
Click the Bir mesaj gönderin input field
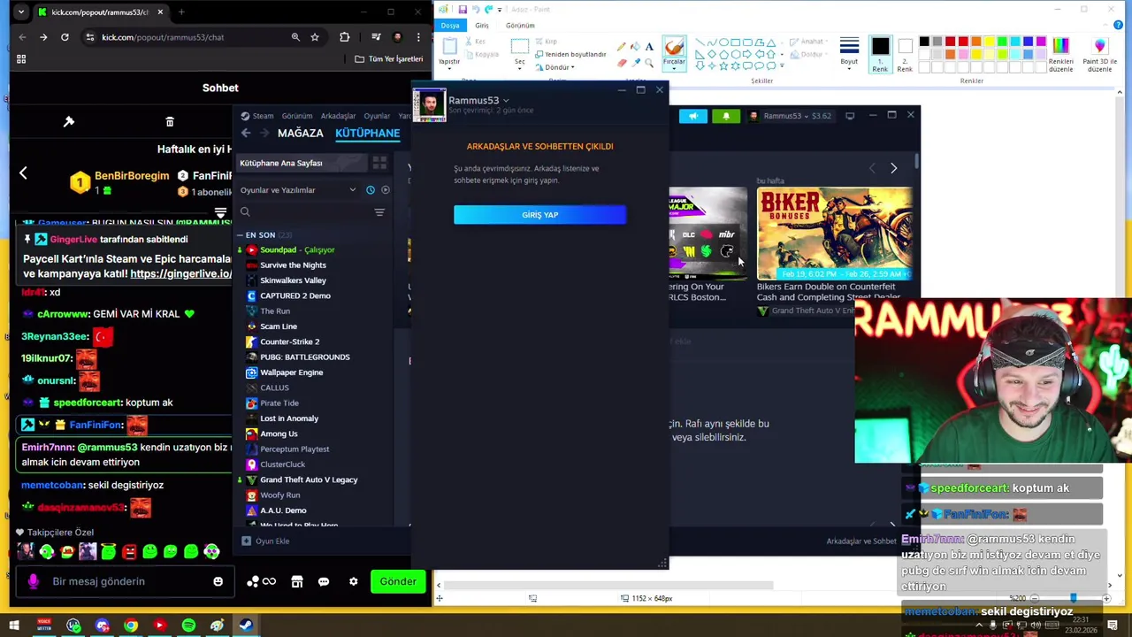[x=115, y=581]
